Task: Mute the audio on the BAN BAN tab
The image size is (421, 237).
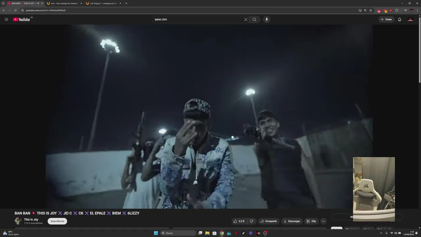Action: tap(38, 3)
